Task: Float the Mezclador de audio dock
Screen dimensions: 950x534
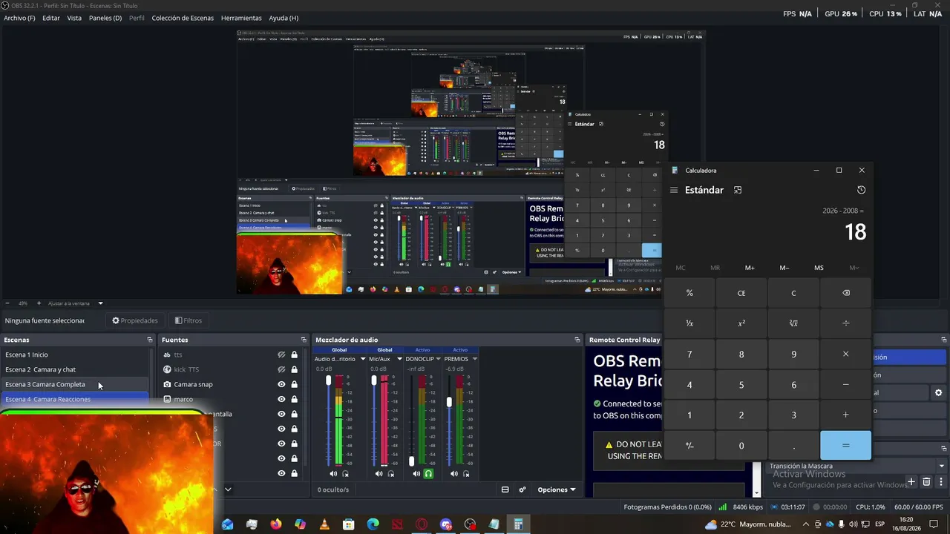Action: [577, 340]
